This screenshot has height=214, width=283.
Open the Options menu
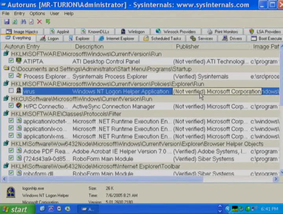click(37, 13)
